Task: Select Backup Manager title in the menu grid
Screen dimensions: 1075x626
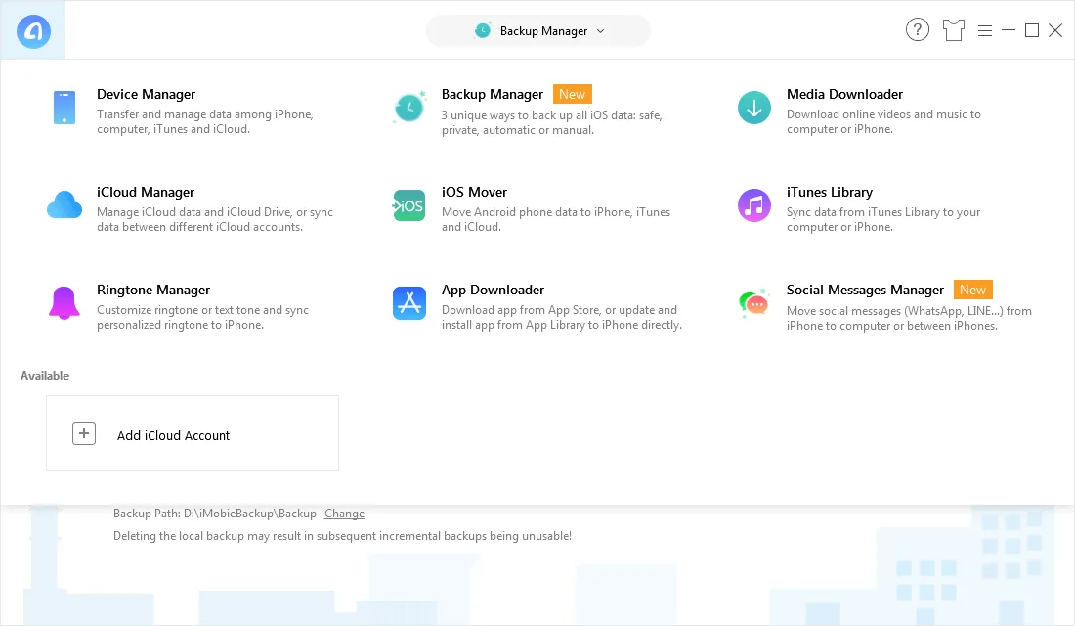Action: pyautogui.click(x=493, y=94)
